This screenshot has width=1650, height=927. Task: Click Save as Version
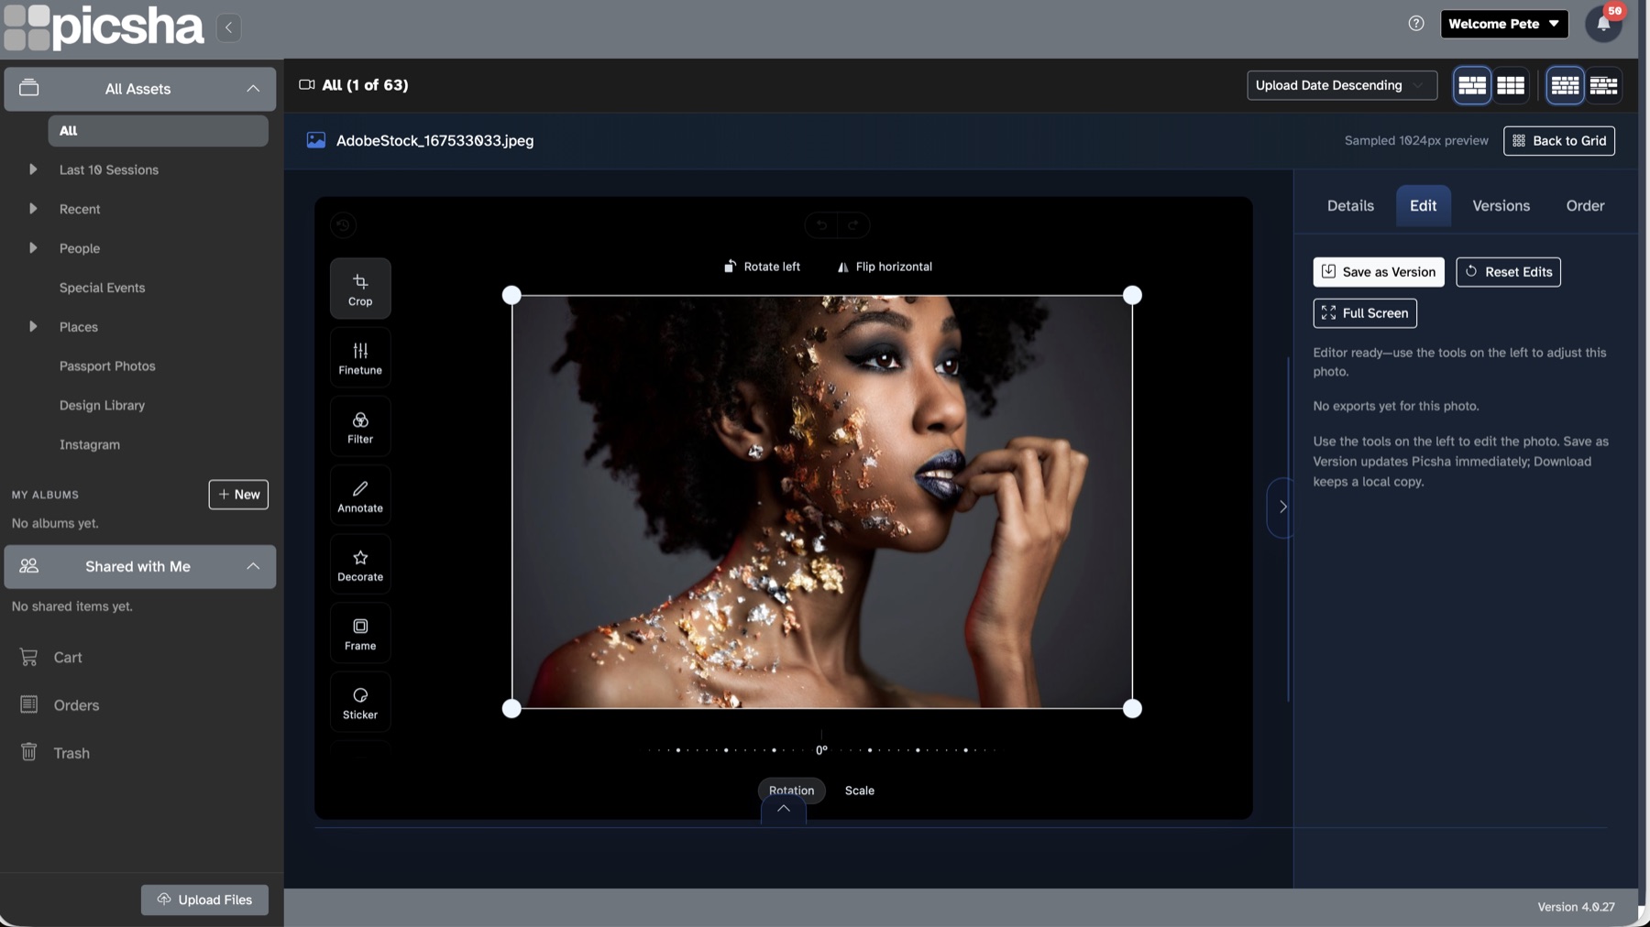1378,272
